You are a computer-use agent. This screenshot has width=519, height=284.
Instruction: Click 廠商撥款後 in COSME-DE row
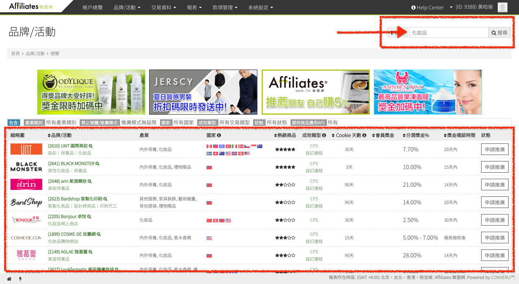[454, 238]
